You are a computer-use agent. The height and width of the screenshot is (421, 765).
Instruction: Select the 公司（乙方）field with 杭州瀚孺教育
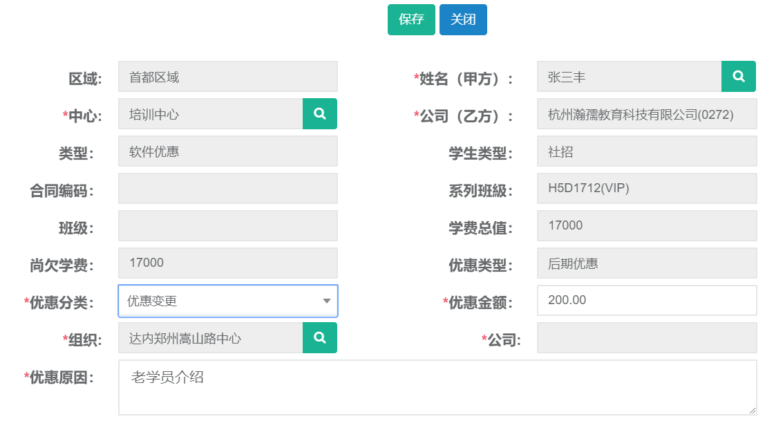(x=646, y=114)
